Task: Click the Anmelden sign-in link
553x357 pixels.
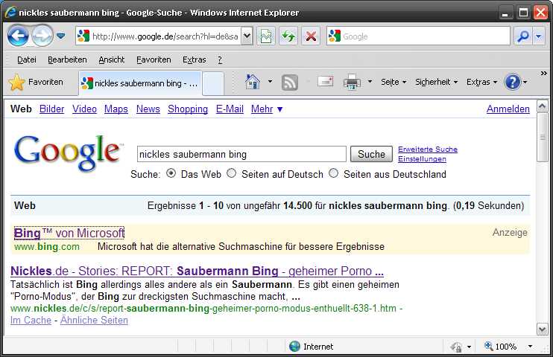Action: tap(508, 109)
